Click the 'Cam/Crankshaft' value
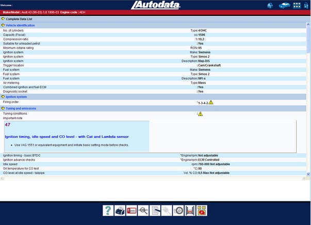This screenshot has width=311, height=225. [x=209, y=65]
